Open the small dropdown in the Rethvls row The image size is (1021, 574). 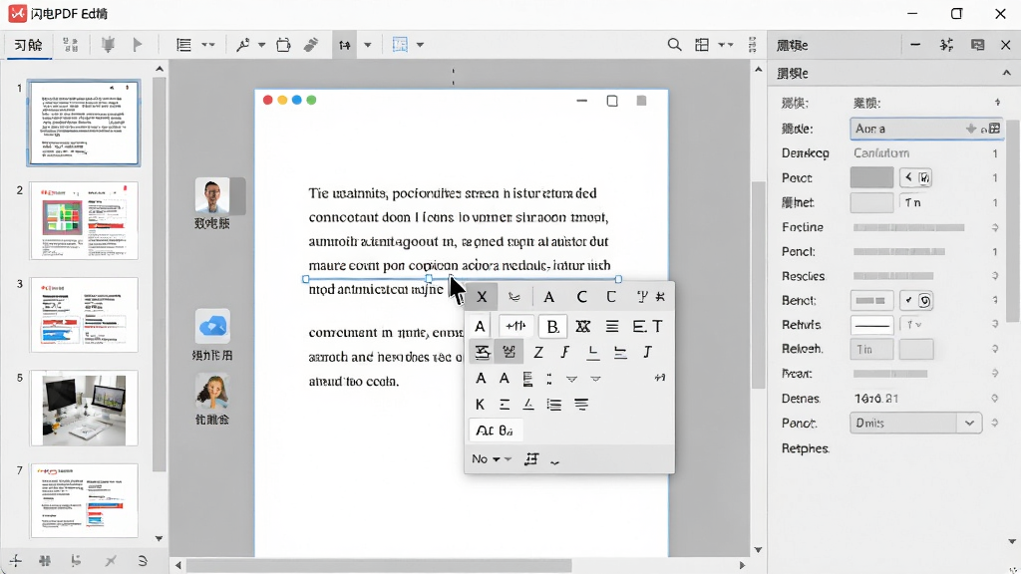[913, 325]
